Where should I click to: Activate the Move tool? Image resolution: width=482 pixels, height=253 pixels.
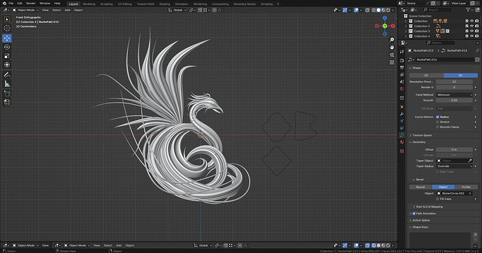(7, 38)
